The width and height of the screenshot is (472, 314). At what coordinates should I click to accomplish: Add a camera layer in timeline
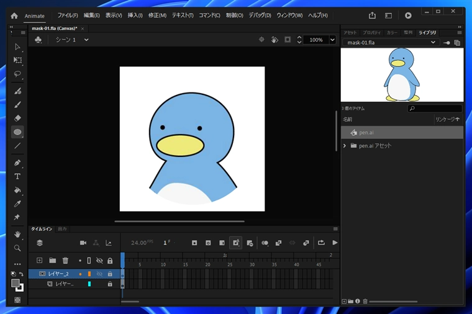coord(83,243)
